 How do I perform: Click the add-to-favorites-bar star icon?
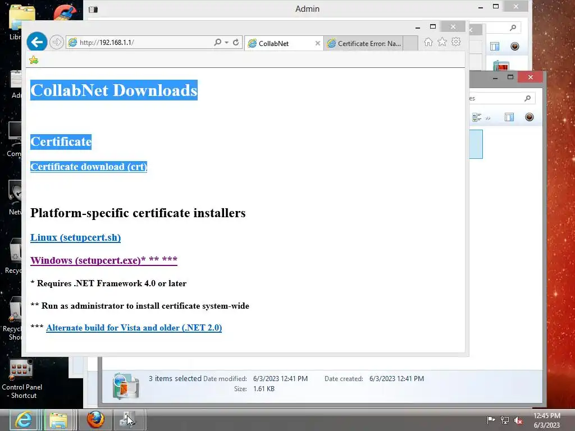click(x=34, y=59)
